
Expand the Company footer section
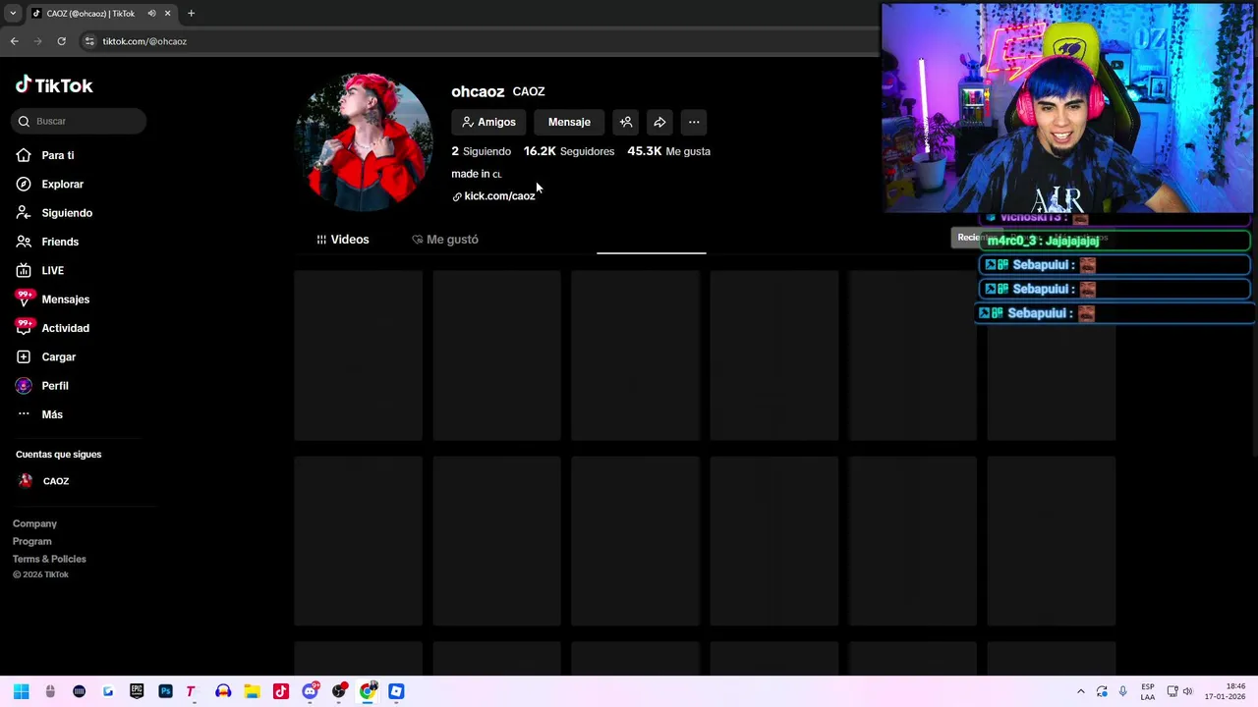pyautogui.click(x=34, y=523)
